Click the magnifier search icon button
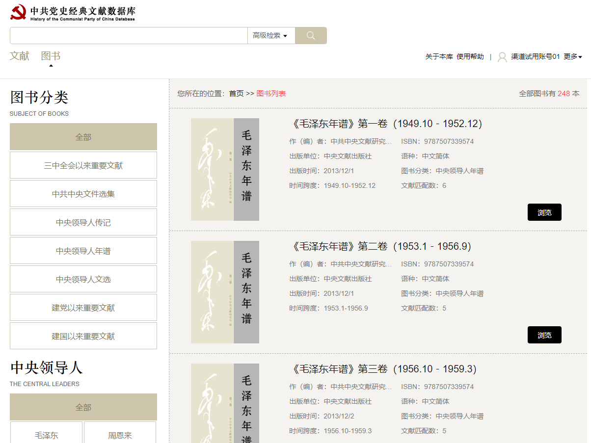The width and height of the screenshot is (591, 443). tap(311, 35)
